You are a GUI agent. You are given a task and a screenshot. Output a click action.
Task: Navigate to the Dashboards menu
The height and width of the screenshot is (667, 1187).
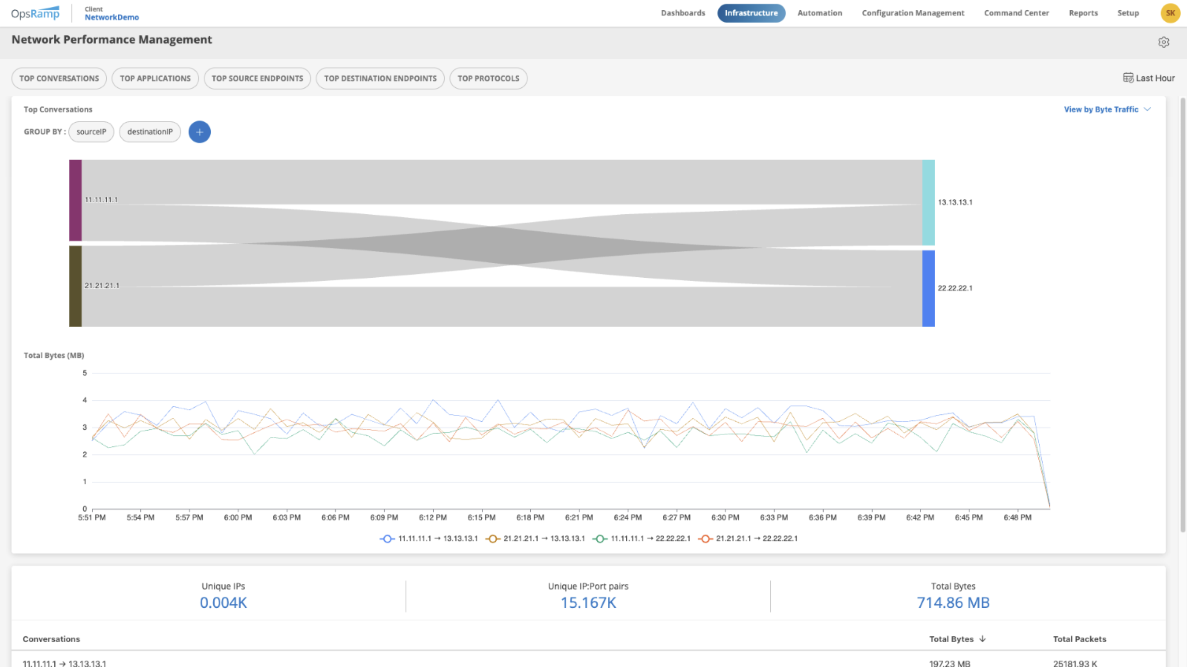pyautogui.click(x=683, y=13)
